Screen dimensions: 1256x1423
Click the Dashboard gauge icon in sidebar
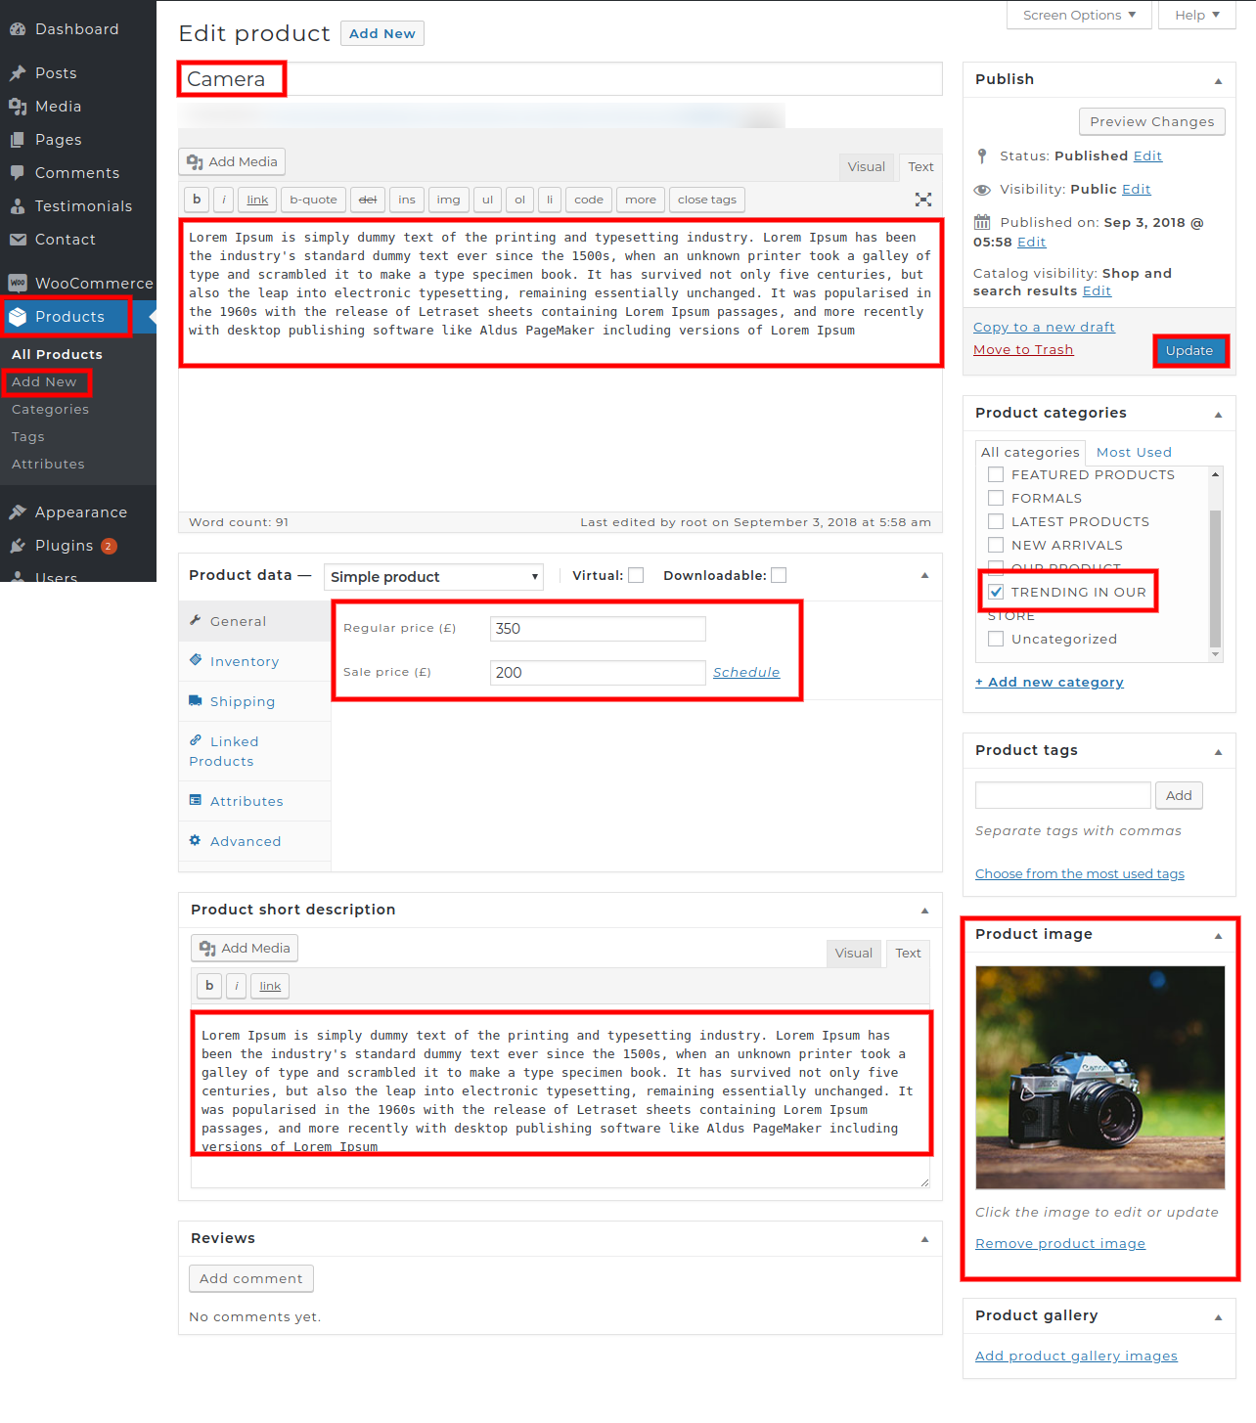18,29
